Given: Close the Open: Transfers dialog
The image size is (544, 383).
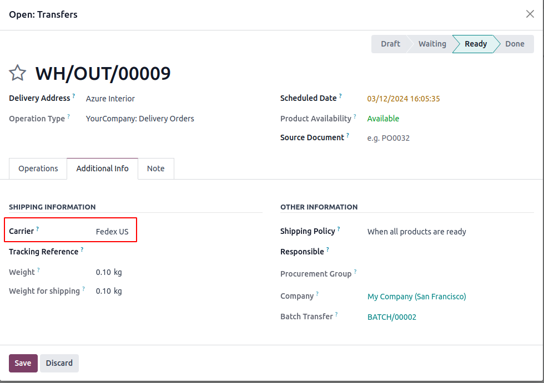Looking at the screenshot, I should click(x=530, y=14).
